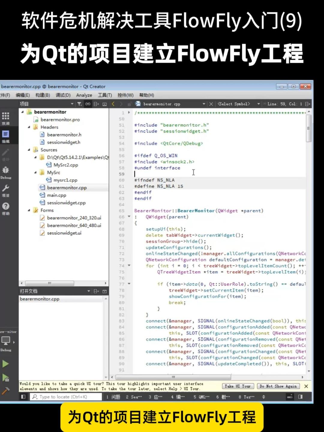
Task: Open Projects mode wrench icon
Action: click(x=5, y=190)
